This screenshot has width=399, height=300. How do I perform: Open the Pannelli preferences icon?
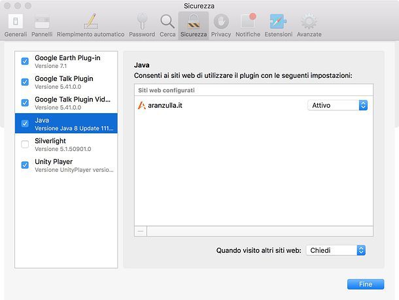pos(42,22)
